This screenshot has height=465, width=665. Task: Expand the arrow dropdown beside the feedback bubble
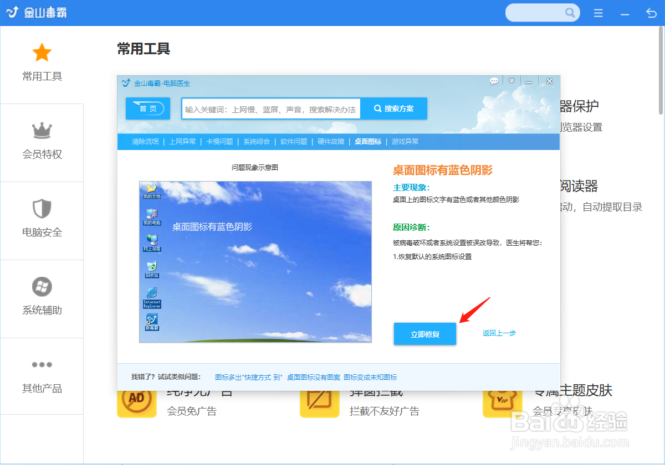[511, 80]
